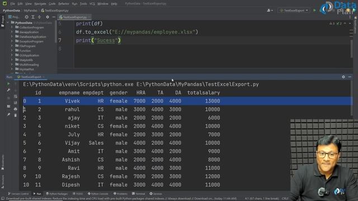Screen dimensions: 358x201
Task: Expand the Function folder
Action: [x=12, y=51]
